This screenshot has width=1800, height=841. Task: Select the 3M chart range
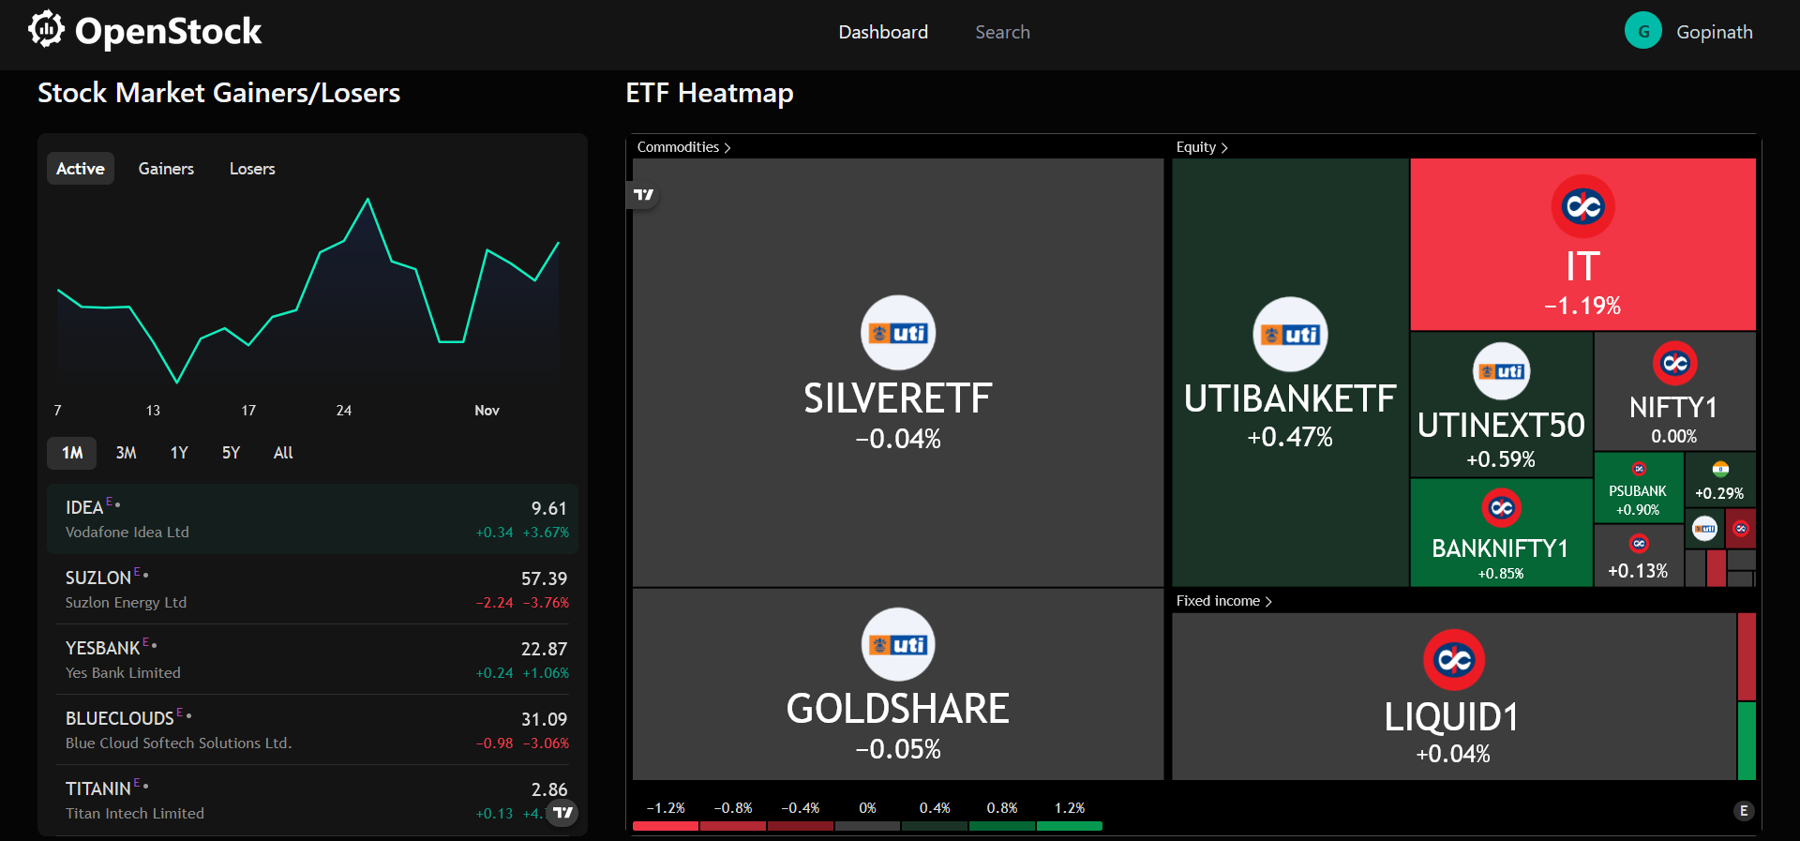coord(126,453)
